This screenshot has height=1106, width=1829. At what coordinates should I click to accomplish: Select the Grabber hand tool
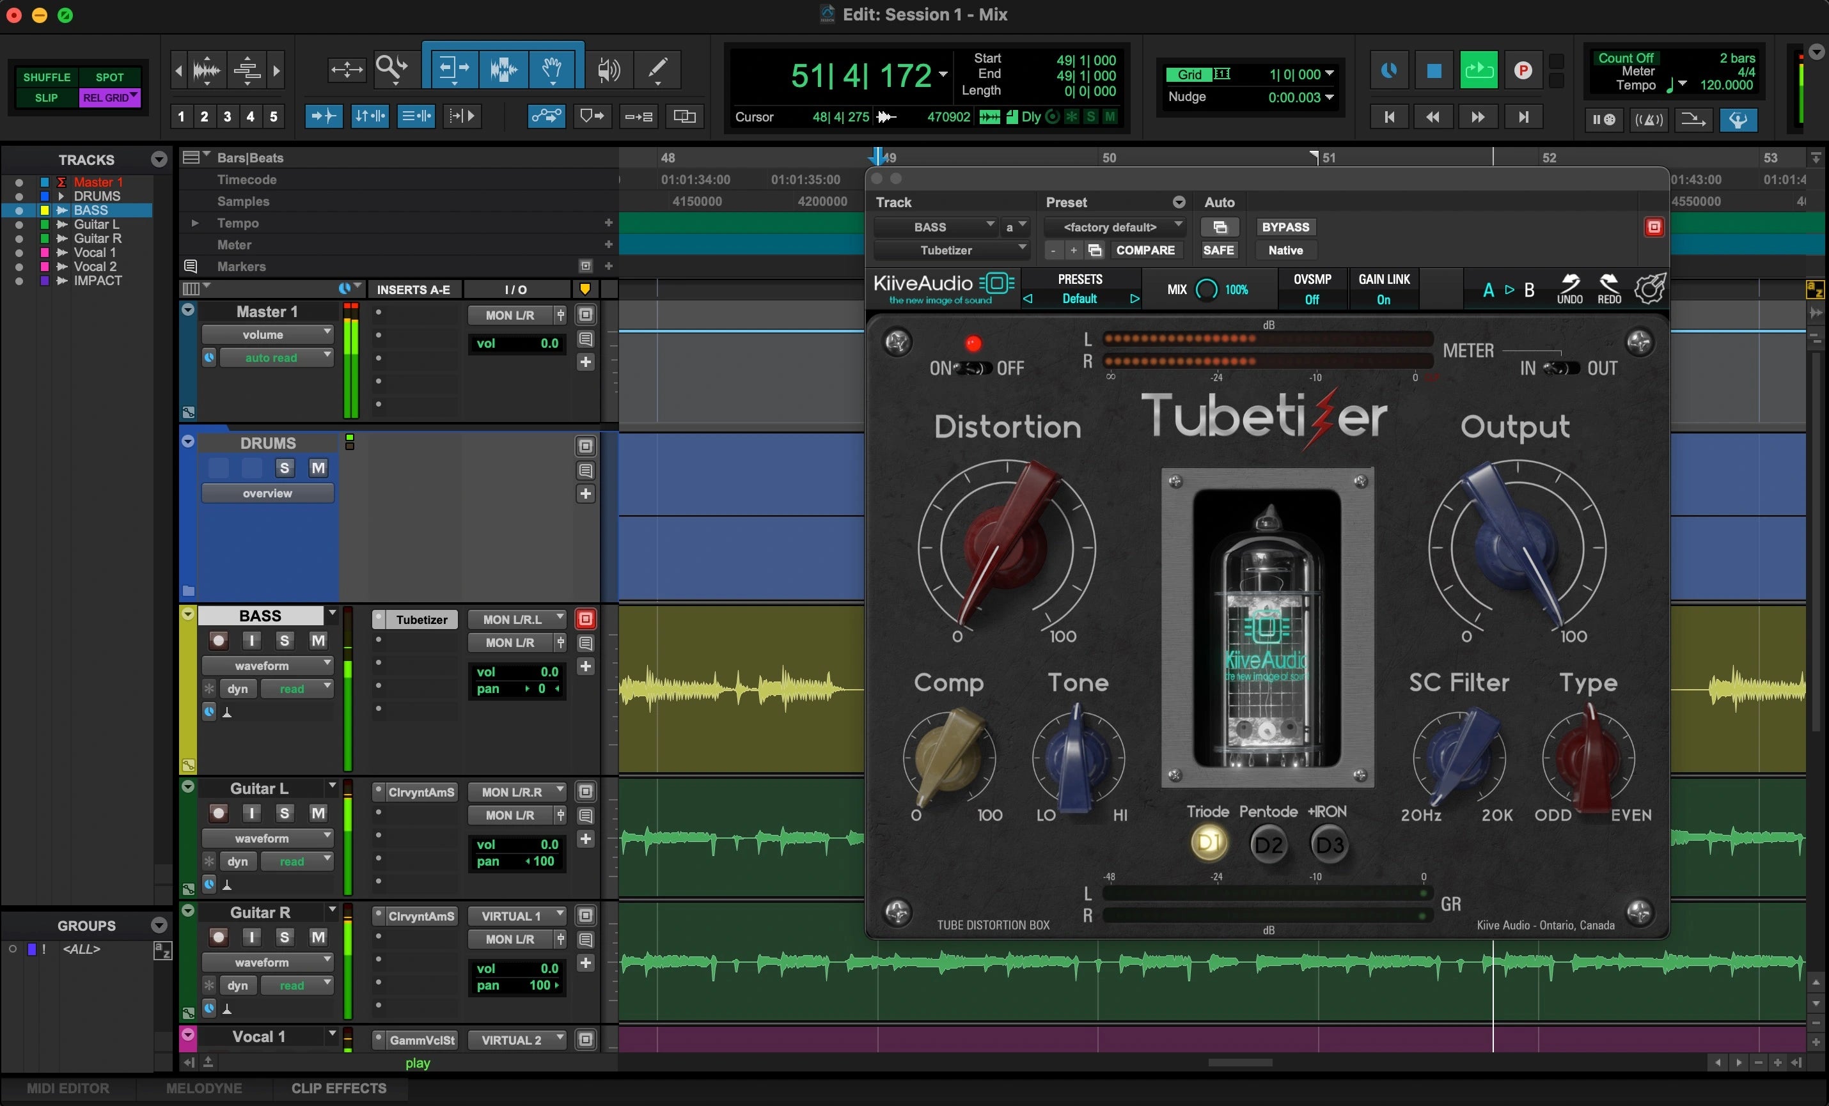click(551, 70)
